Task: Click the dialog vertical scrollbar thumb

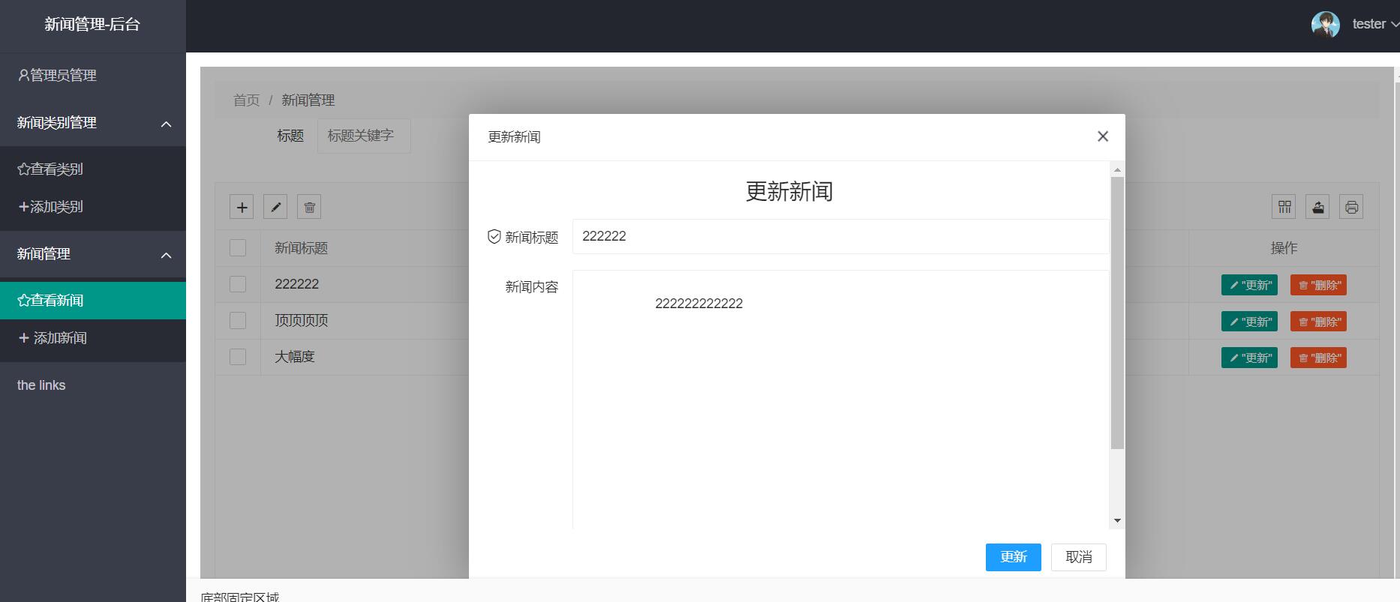Action: pyautogui.click(x=1117, y=313)
